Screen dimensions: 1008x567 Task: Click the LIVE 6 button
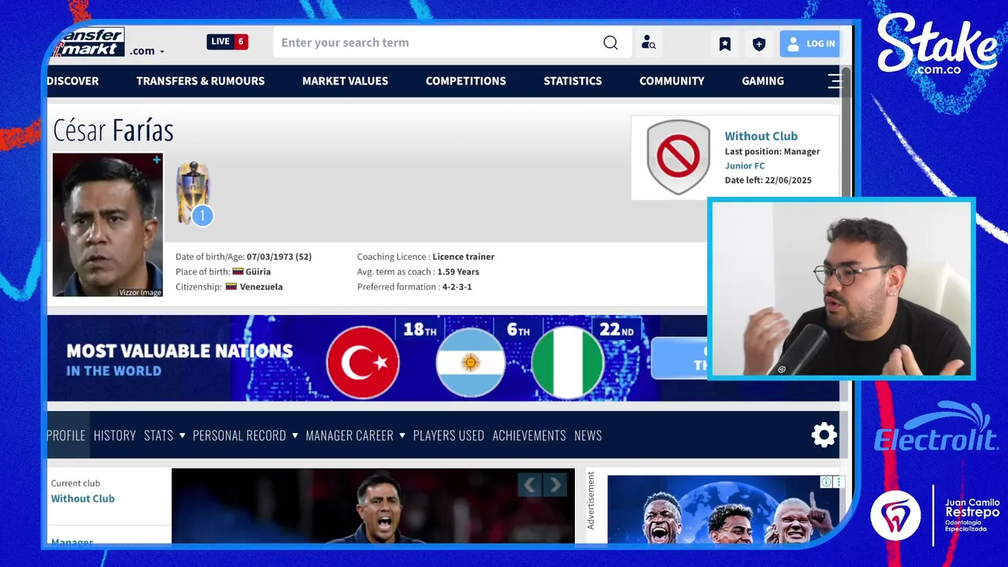click(x=227, y=42)
